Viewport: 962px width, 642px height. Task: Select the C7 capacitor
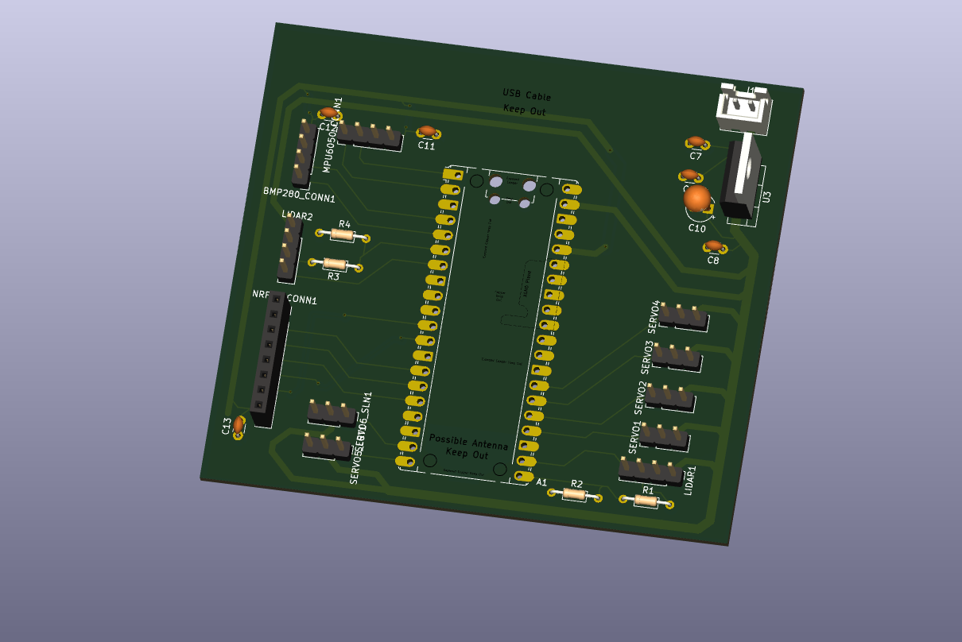coord(696,141)
